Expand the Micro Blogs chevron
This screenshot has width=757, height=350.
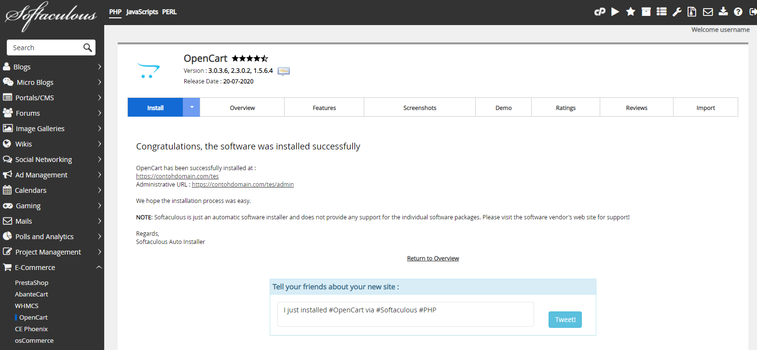click(99, 82)
